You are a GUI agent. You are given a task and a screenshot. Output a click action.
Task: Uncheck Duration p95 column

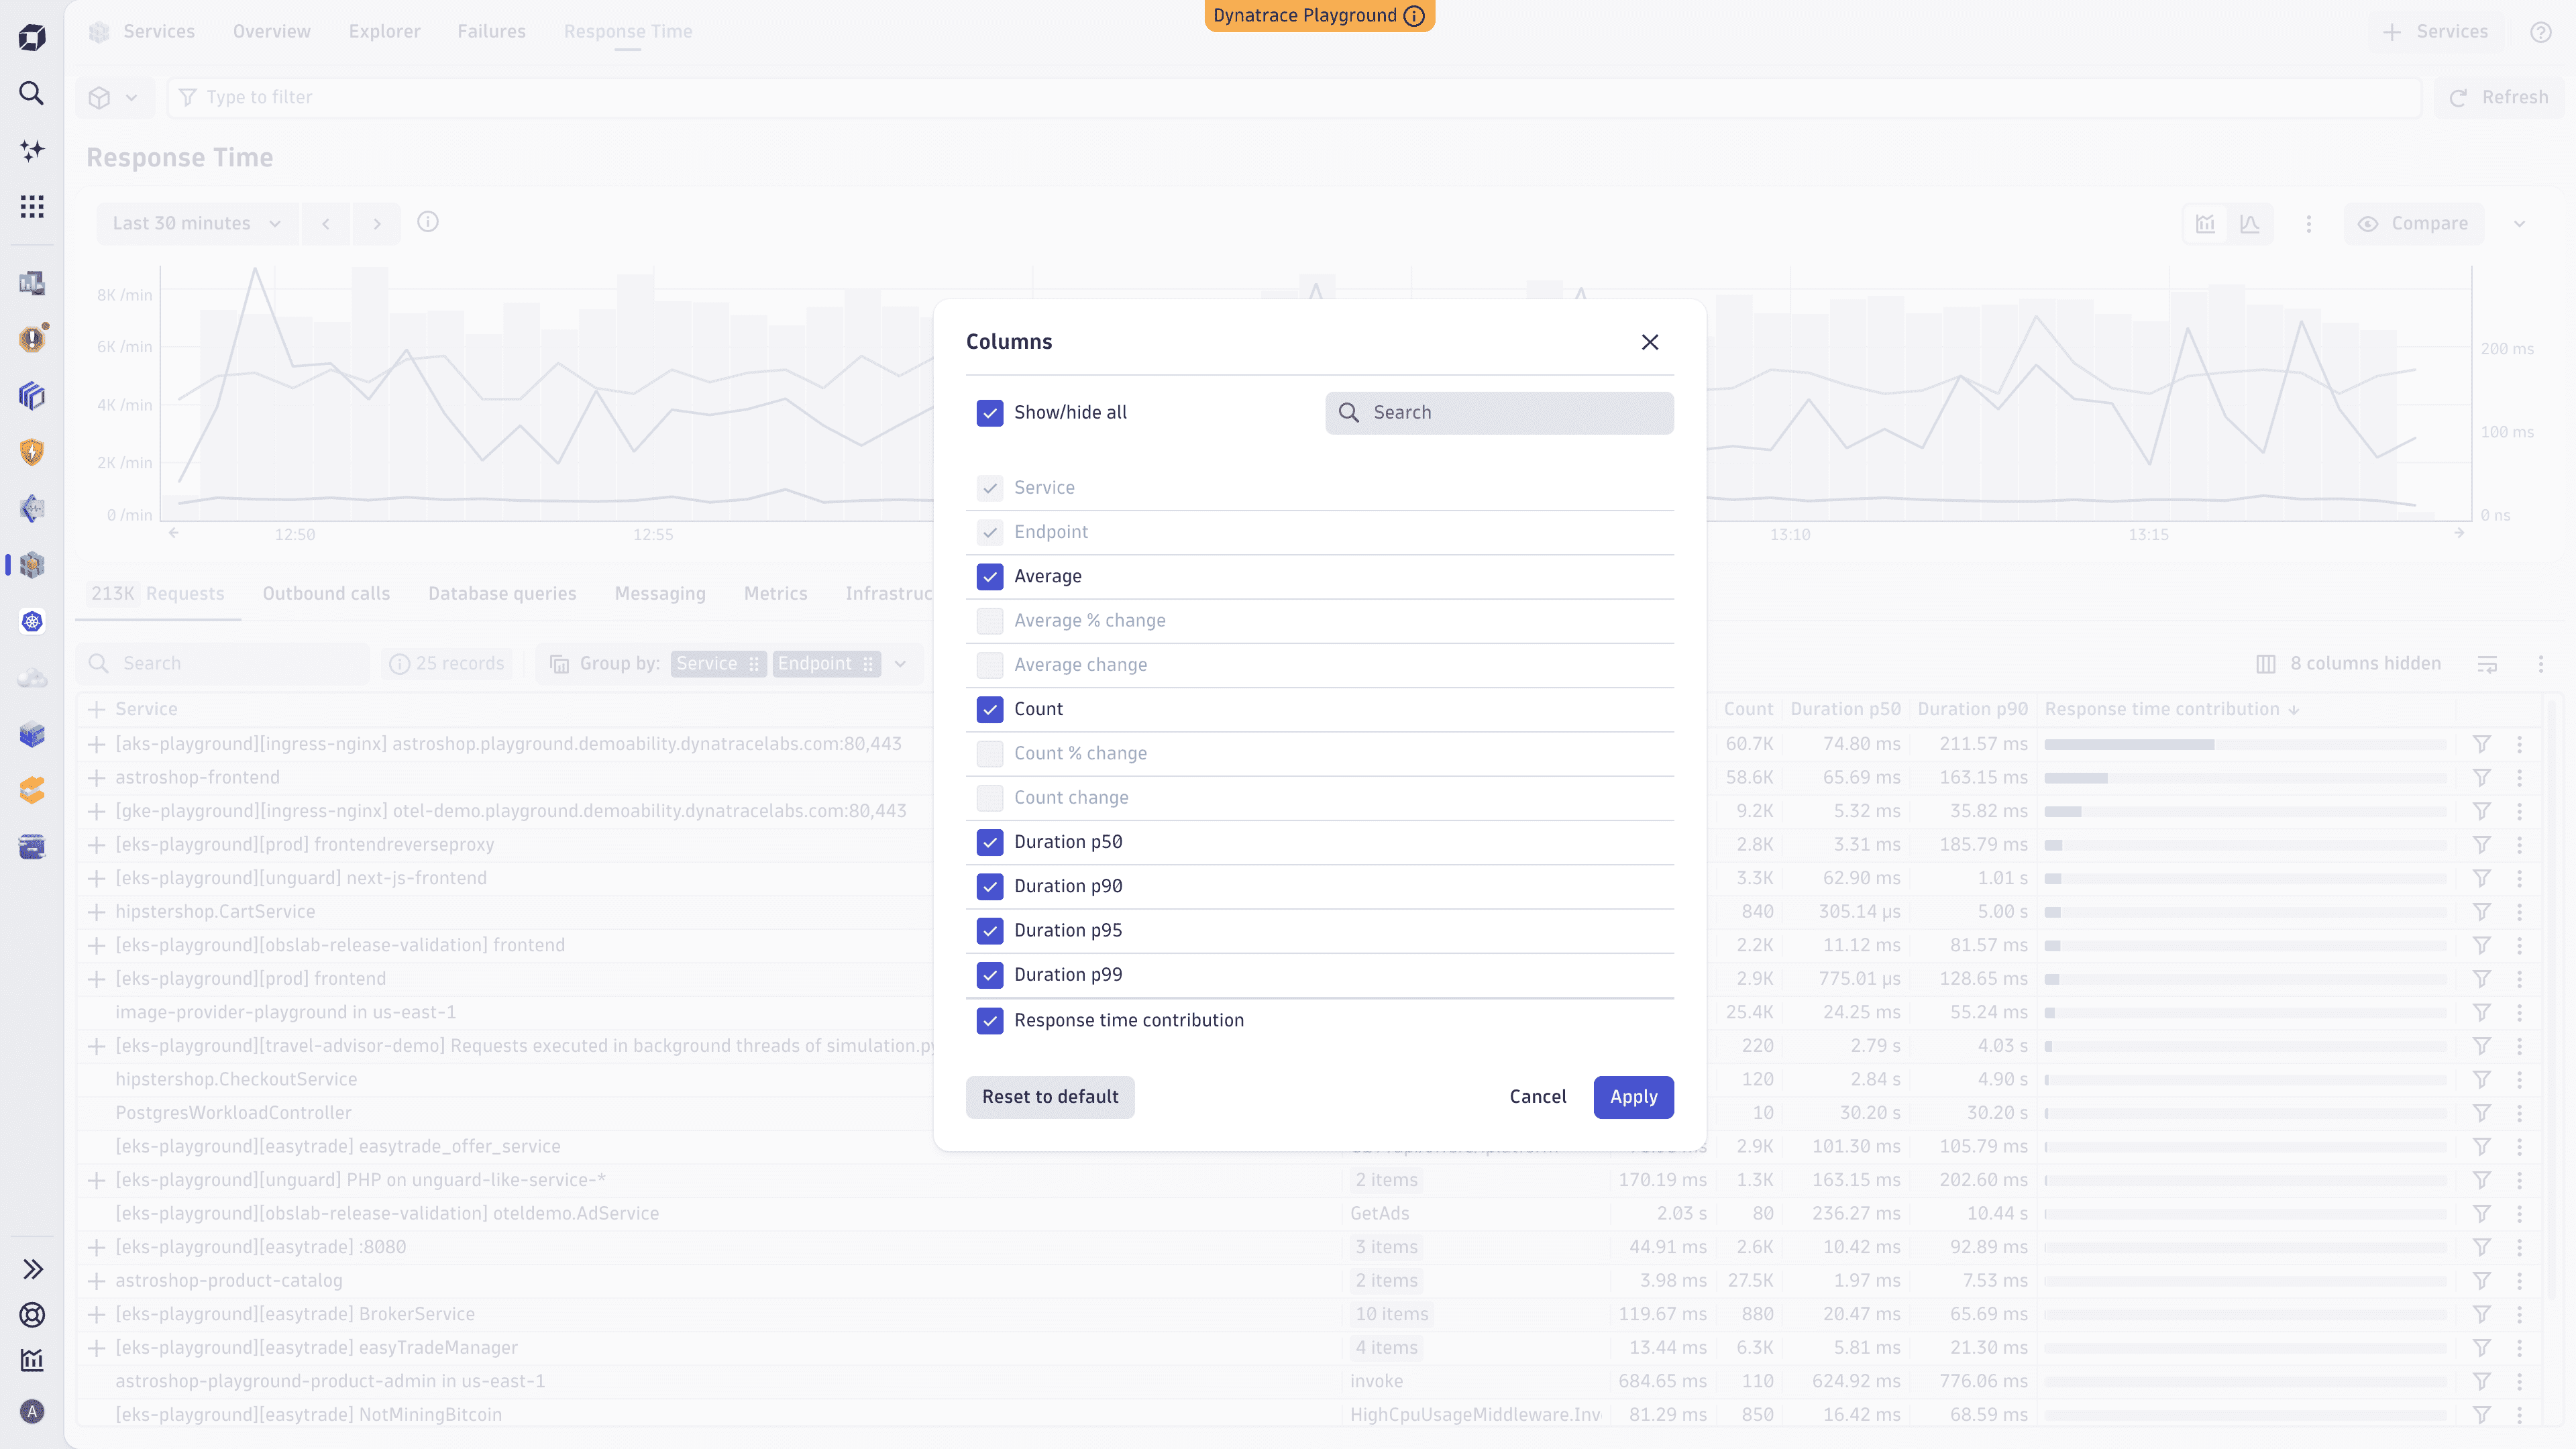[989, 931]
